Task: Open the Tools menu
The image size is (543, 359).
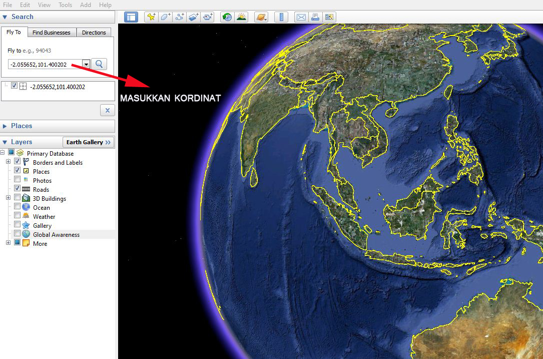Action: (65, 5)
